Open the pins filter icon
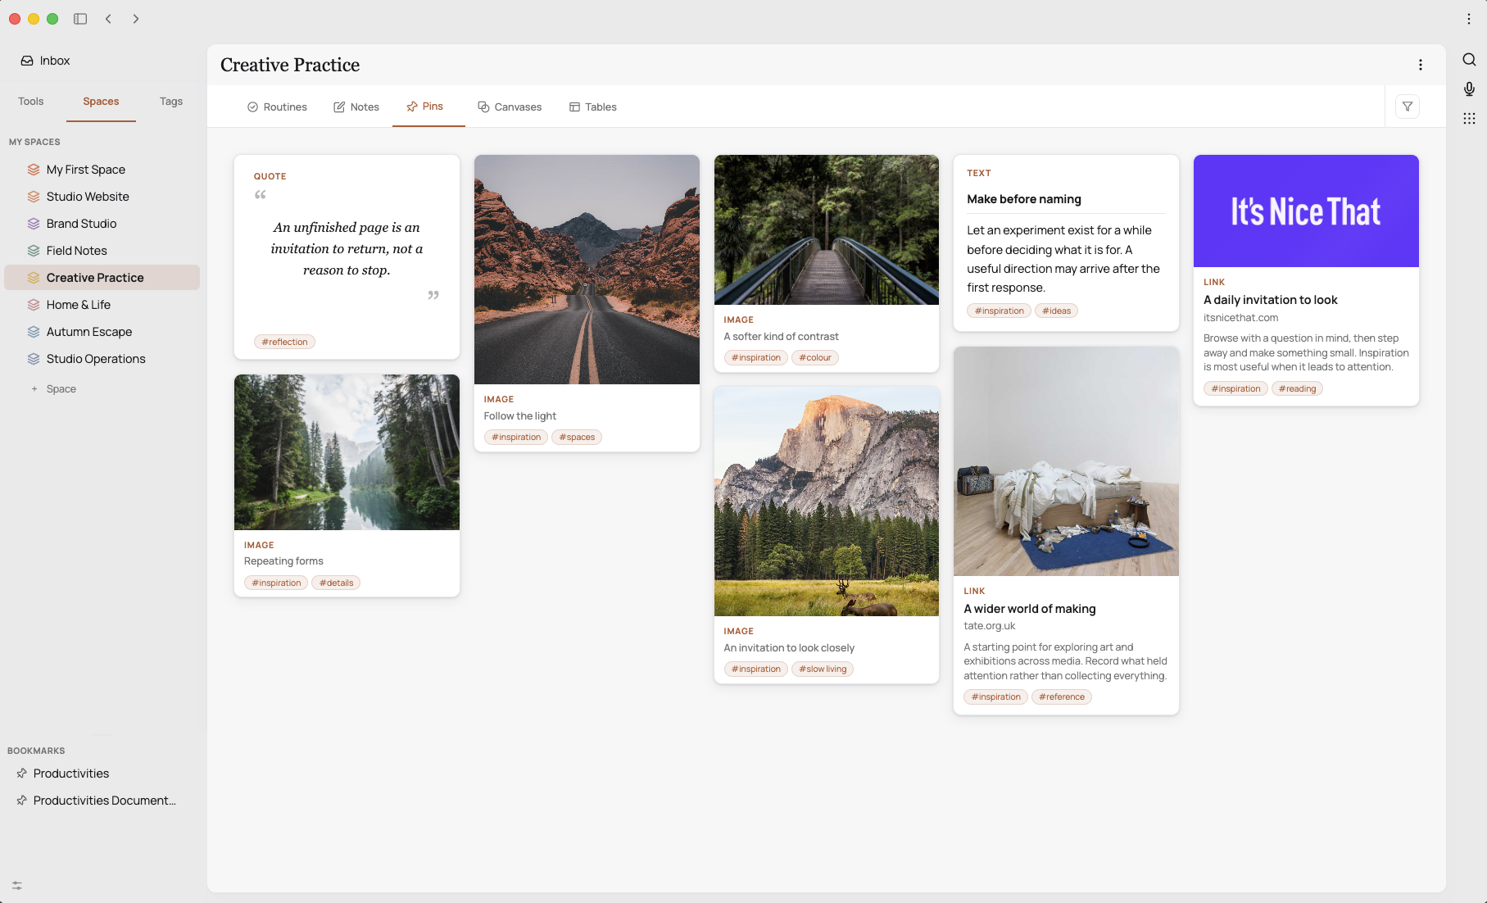Screen dimensions: 1487x903 click(1408, 107)
